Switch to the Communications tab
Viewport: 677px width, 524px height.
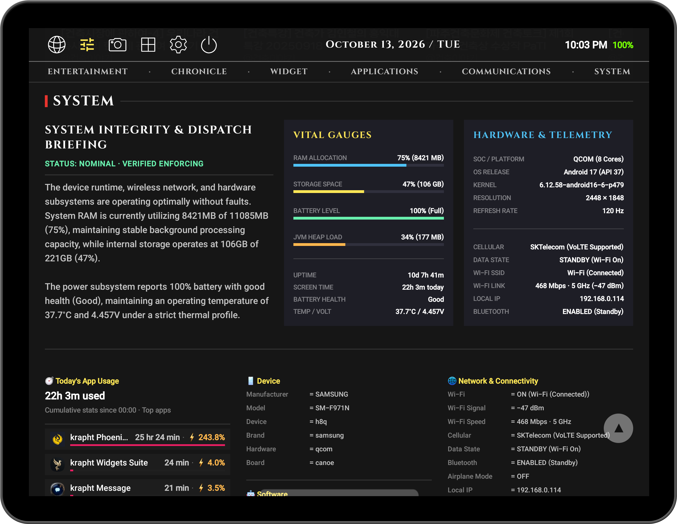coord(506,72)
